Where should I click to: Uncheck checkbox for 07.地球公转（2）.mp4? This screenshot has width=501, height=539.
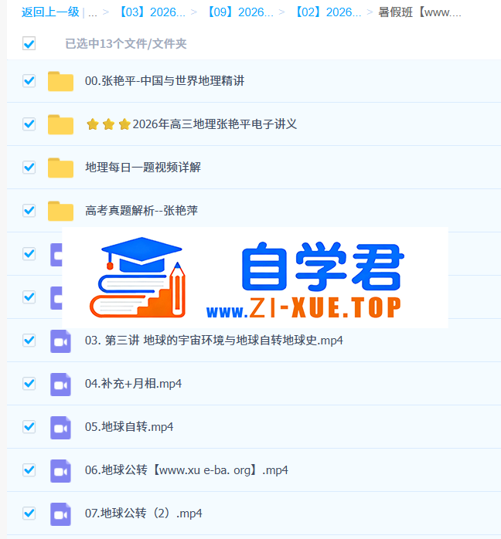[x=29, y=514]
